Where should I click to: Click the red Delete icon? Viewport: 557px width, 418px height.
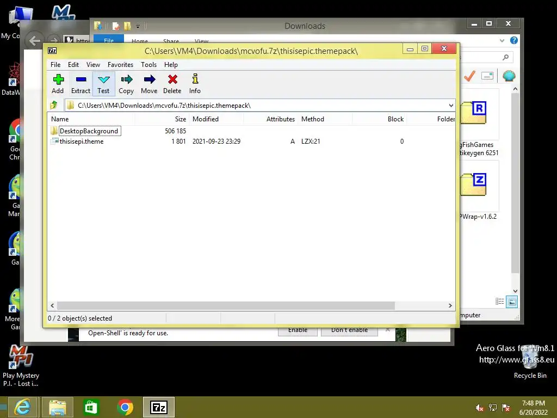click(x=172, y=79)
